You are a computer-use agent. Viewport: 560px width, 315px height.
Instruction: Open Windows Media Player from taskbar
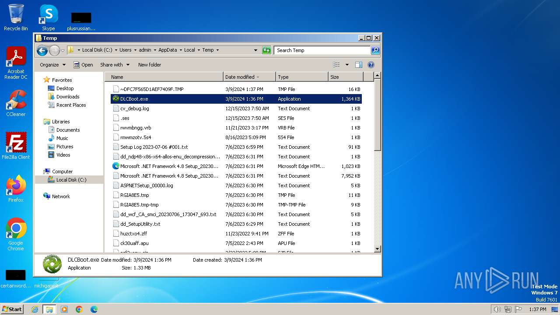tap(64, 309)
